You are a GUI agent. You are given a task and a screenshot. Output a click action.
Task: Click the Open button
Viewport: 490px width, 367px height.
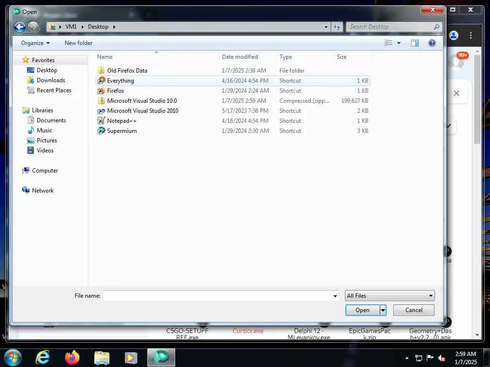tap(363, 310)
